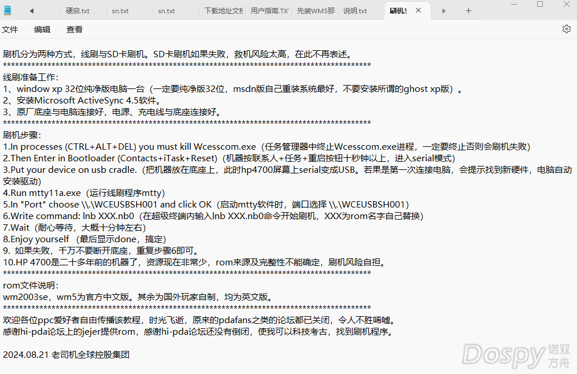The height and width of the screenshot is (374, 577).
Task: Open Notepad settings gear
Action: [x=567, y=29]
